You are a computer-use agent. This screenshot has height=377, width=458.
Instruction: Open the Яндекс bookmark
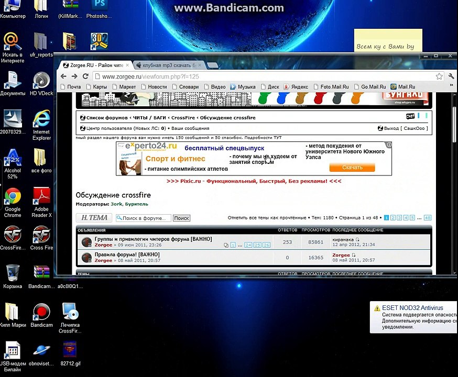[296, 87]
